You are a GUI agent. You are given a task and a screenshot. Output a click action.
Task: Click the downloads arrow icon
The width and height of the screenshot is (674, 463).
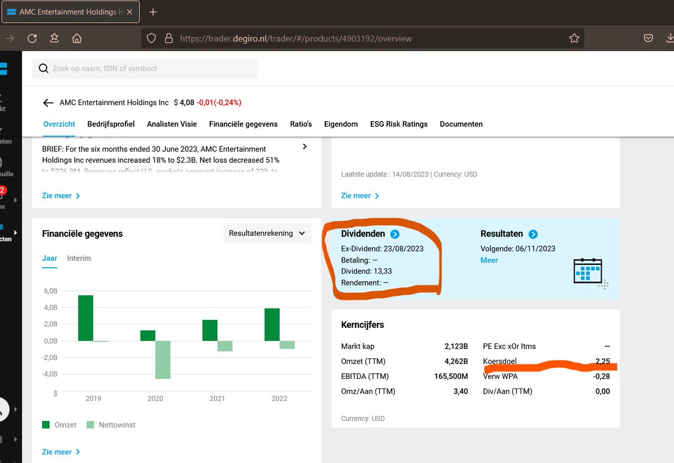coord(670,38)
